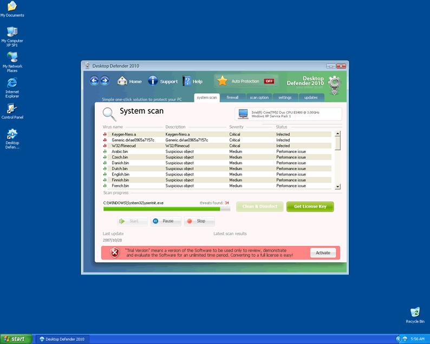Image resolution: width=430 pixels, height=344 pixels.
Task: Click the back arrow navigation icon
Action: [x=94, y=81]
